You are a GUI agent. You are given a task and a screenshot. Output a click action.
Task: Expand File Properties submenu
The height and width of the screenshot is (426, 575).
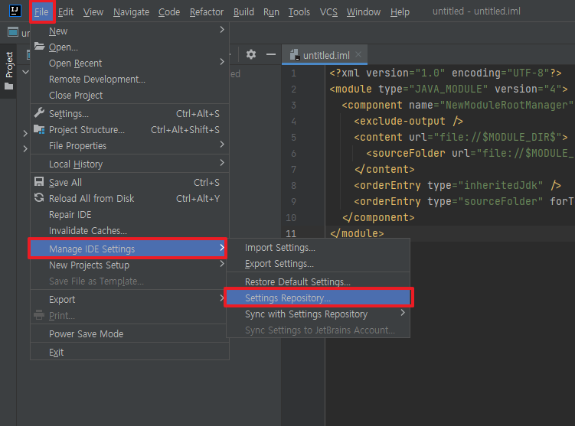[222, 145]
